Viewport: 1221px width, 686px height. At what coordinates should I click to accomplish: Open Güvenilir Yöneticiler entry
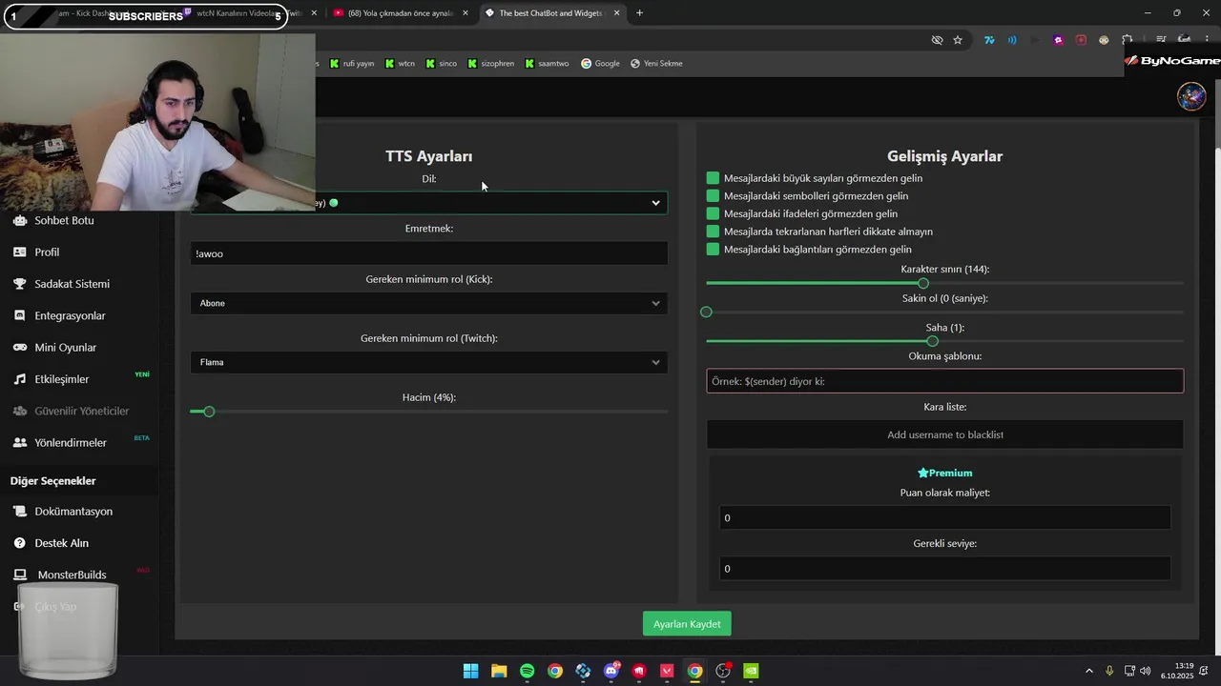81,412
